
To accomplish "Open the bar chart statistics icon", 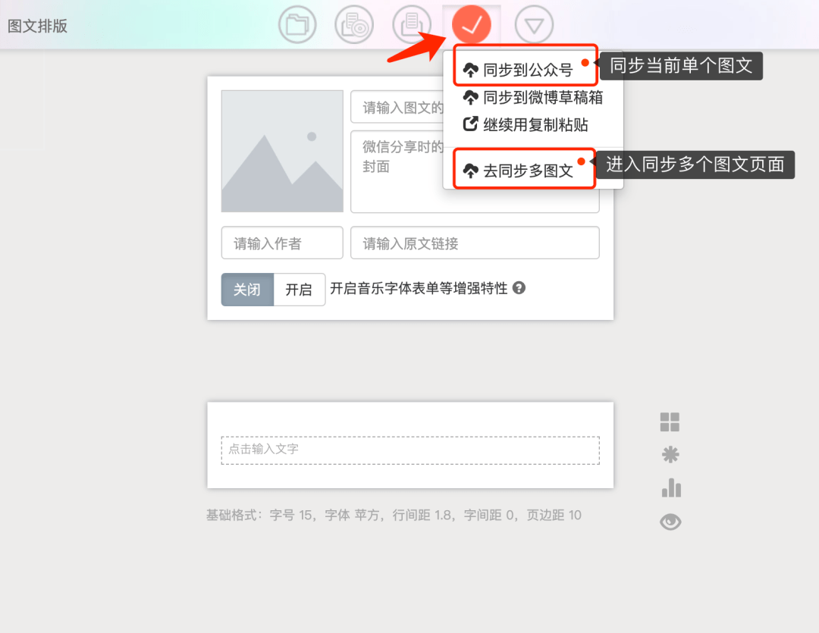I will click(671, 487).
